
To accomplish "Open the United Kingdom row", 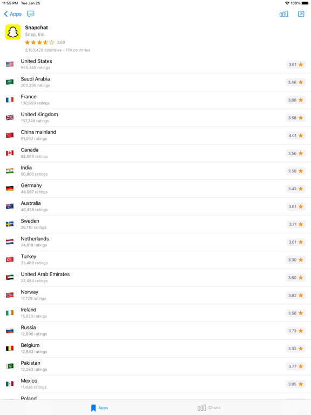I will (x=155, y=117).
